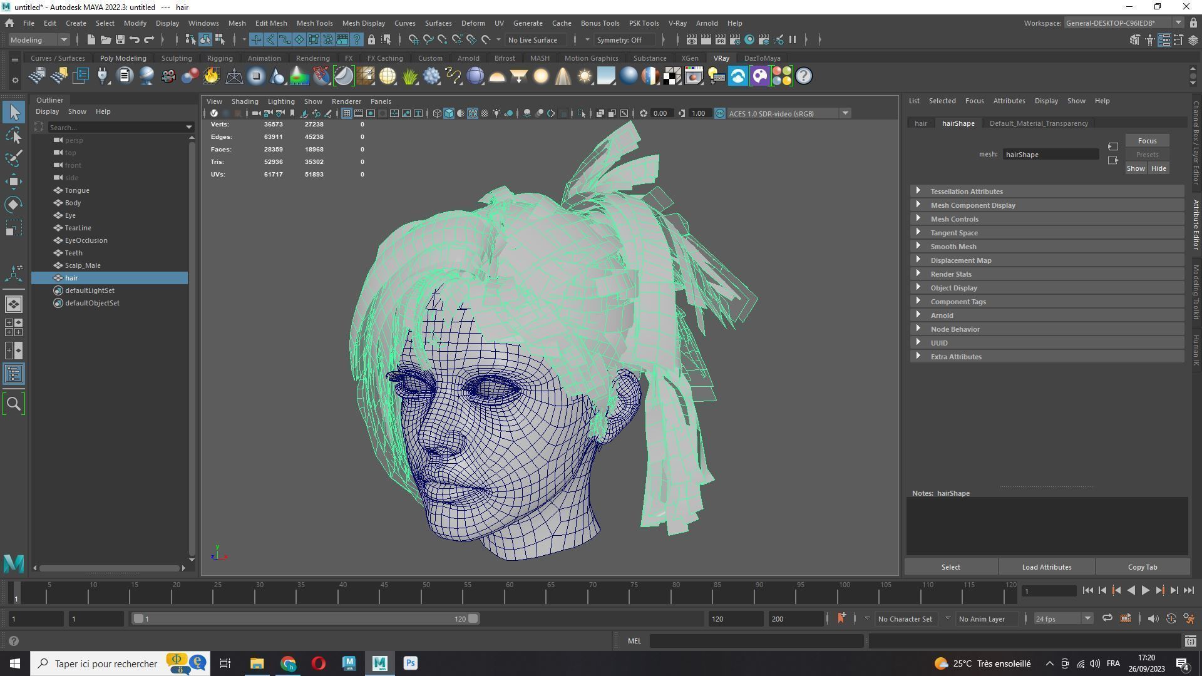Switch to the XGen shelf tab
The width and height of the screenshot is (1202, 676).
click(x=690, y=58)
